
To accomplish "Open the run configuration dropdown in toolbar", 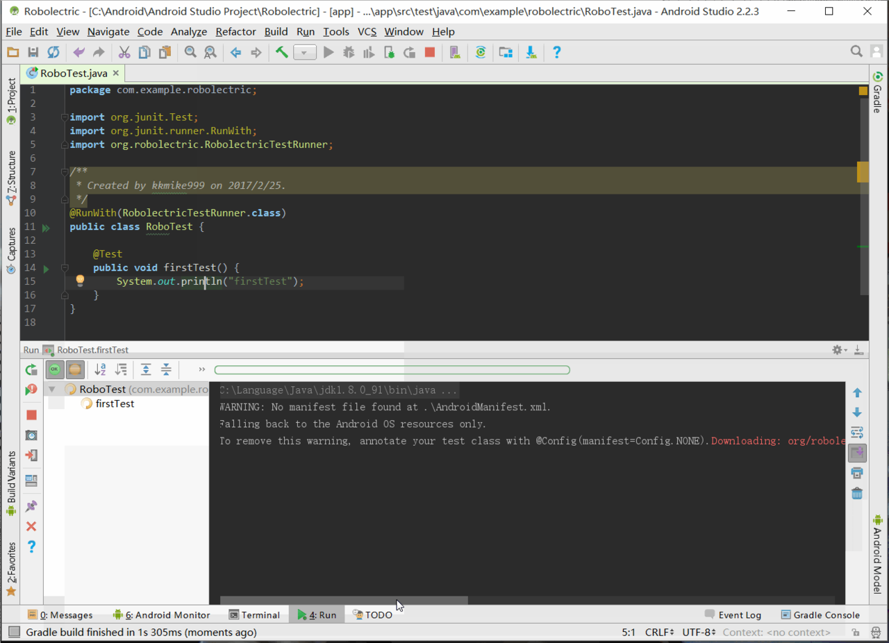I will pyautogui.click(x=305, y=53).
